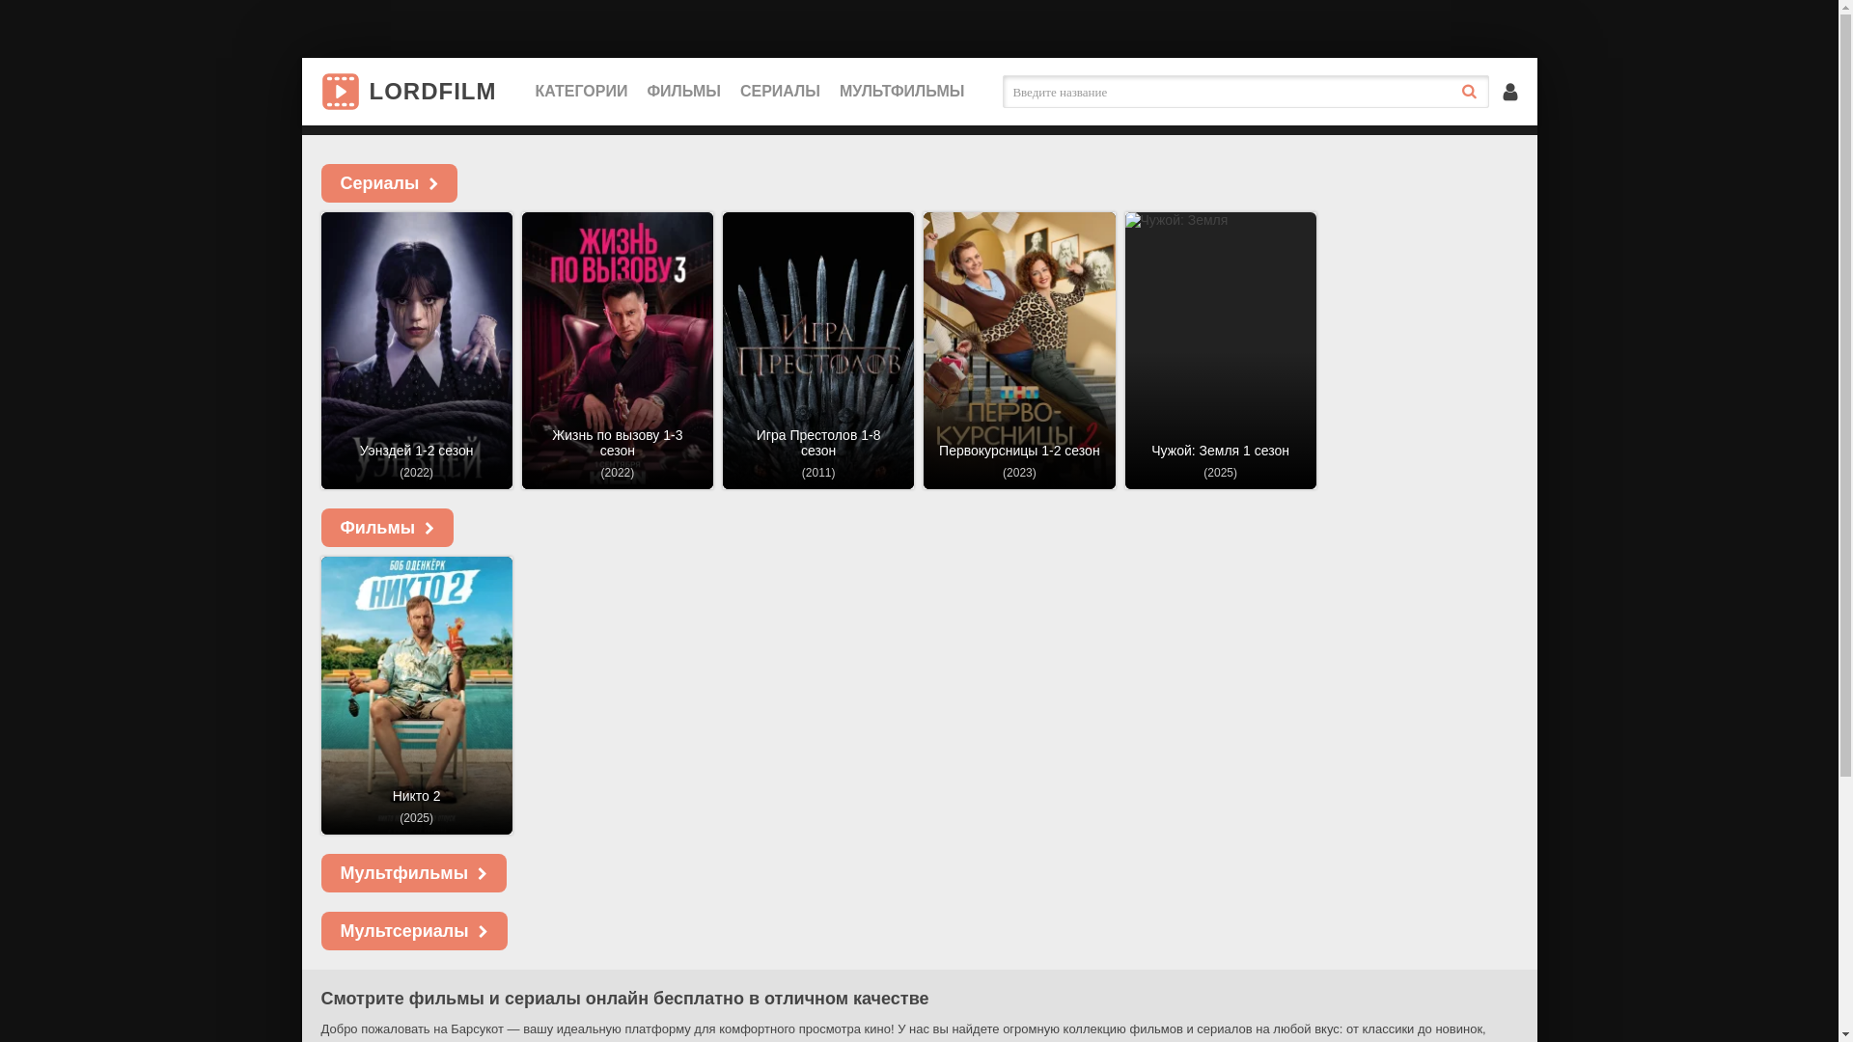Click the LORDFILM play logo icon
The height and width of the screenshot is (1042, 1853).
tap(340, 92)
